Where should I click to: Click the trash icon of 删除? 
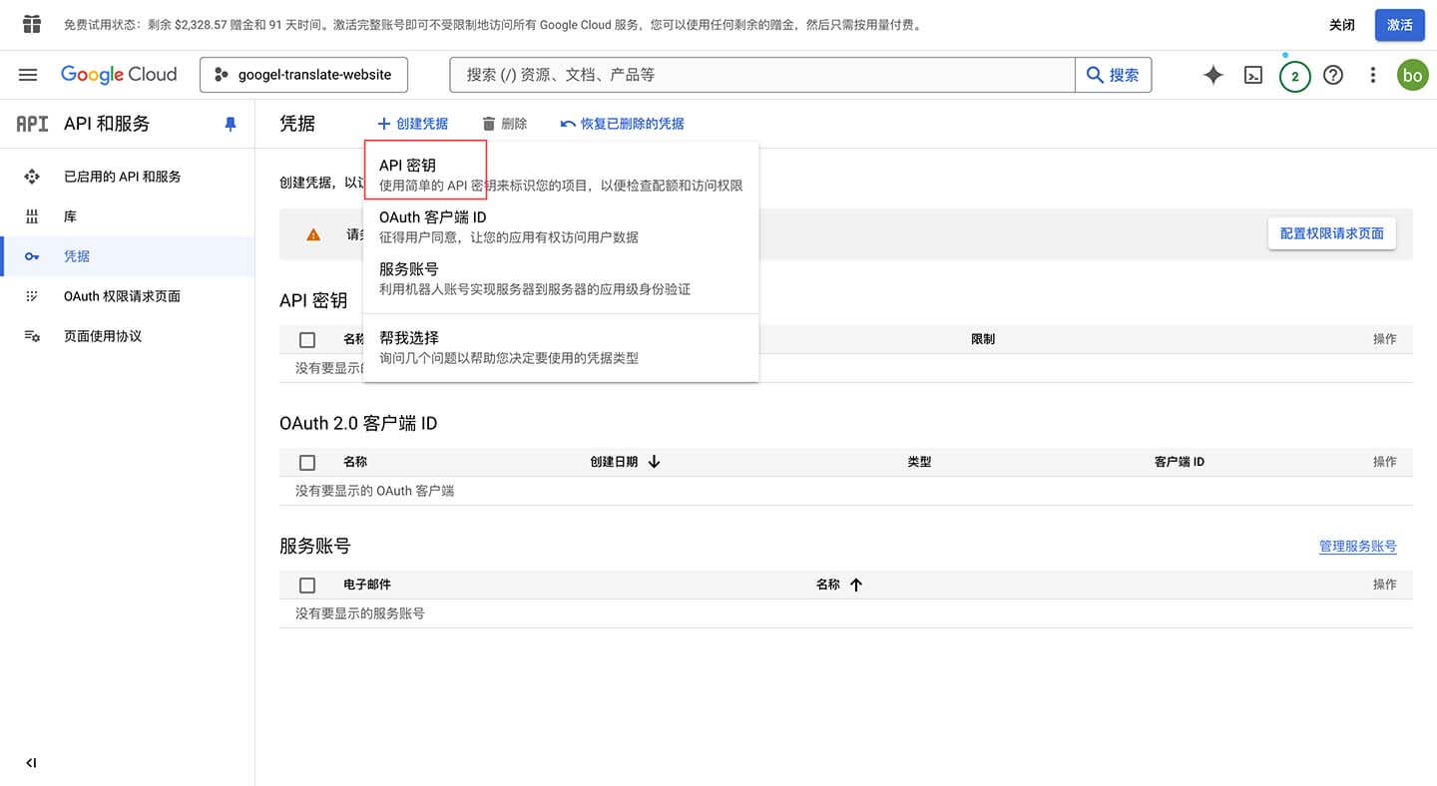pos(488,124)
